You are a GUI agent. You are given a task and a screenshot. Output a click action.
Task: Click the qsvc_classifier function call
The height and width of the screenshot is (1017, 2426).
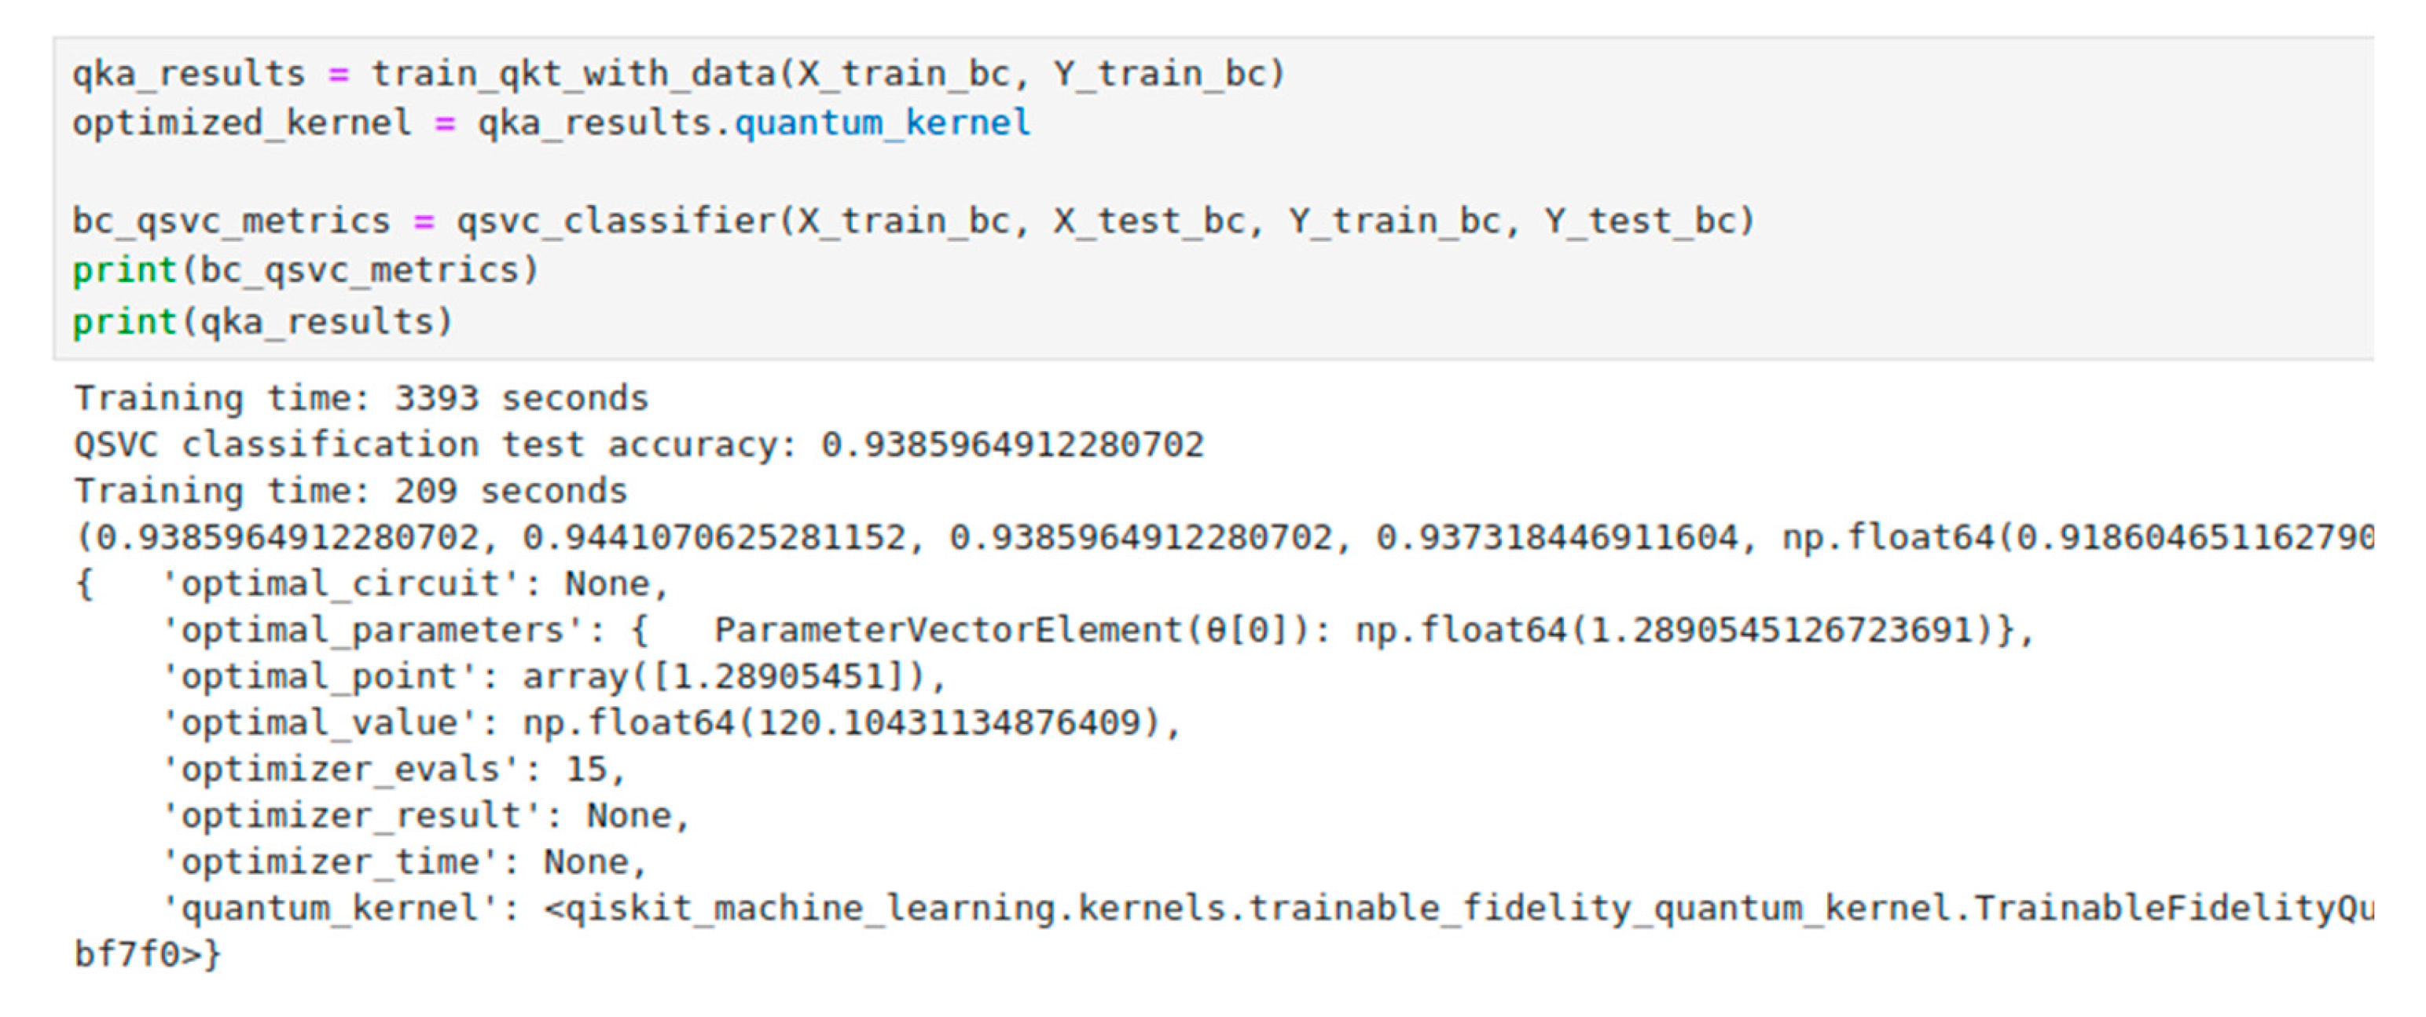616,222
